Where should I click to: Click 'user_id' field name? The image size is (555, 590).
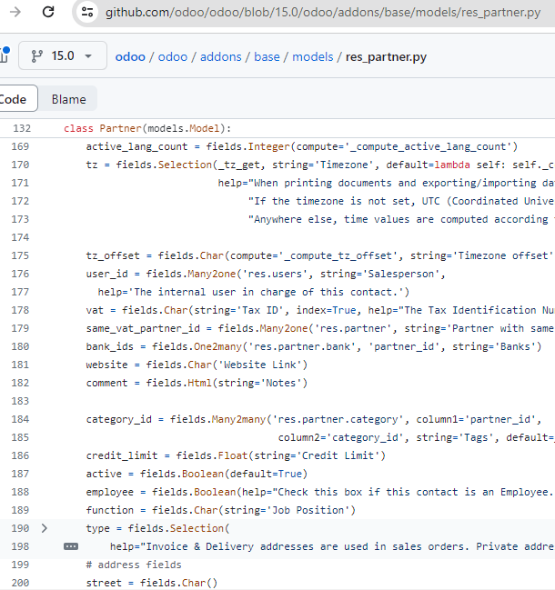[x=107, y=274]
